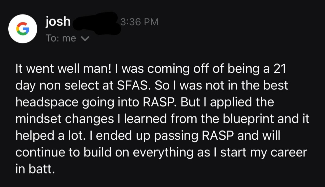Tap the To: me recipient label
This screenshot has width=325, height=187.
click(61, 38)
